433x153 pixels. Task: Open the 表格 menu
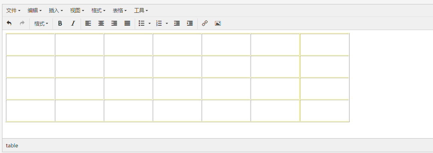point(119,10)
